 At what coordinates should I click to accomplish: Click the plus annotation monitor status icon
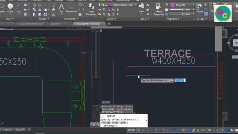[217, 130]
